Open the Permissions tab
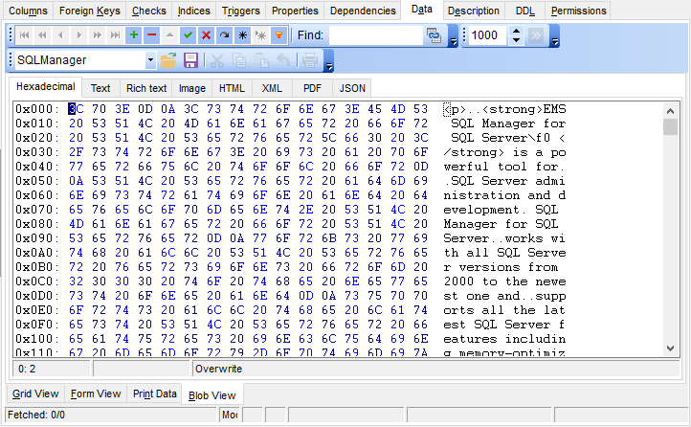691x427 pixels. 578,11
